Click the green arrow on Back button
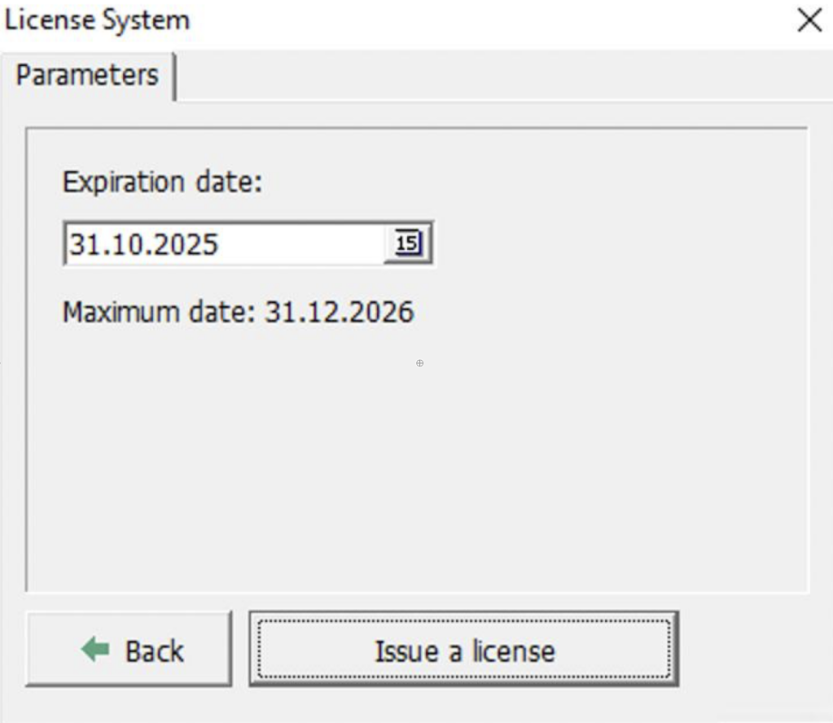The width and height of the screenshot is (833, 723). [x=96, y=650]
